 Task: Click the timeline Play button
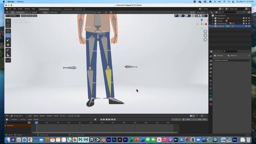click(109, 120)
